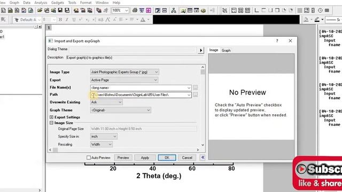Screen dimensions: 342x192
Task: Click the Fill Color bucket swatch
Action: (306, 20)
